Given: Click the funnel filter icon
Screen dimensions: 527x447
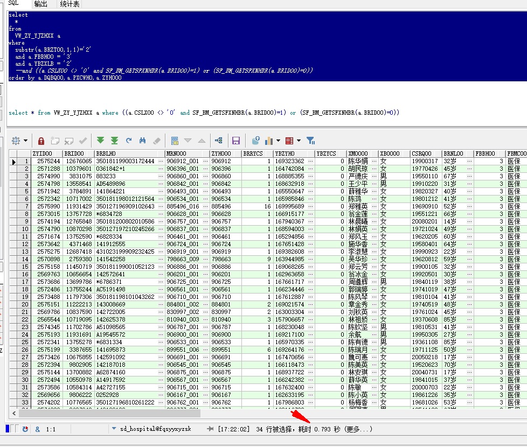Looking at the screenshot, I should click(310, 141).
